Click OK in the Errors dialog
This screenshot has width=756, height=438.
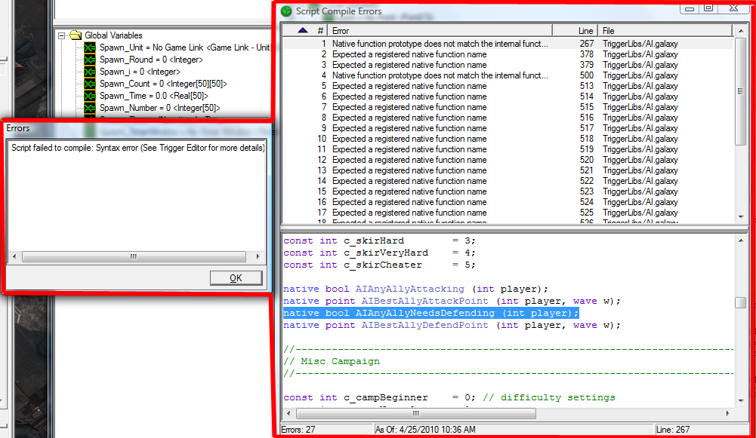point(236,277)
